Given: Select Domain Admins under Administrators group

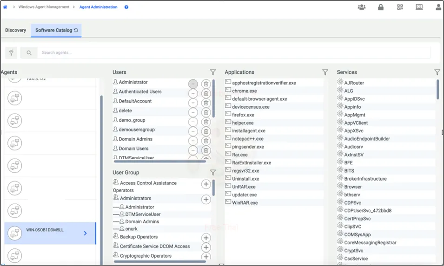Looking at the screenshot, I should click(x=142, y=221).
